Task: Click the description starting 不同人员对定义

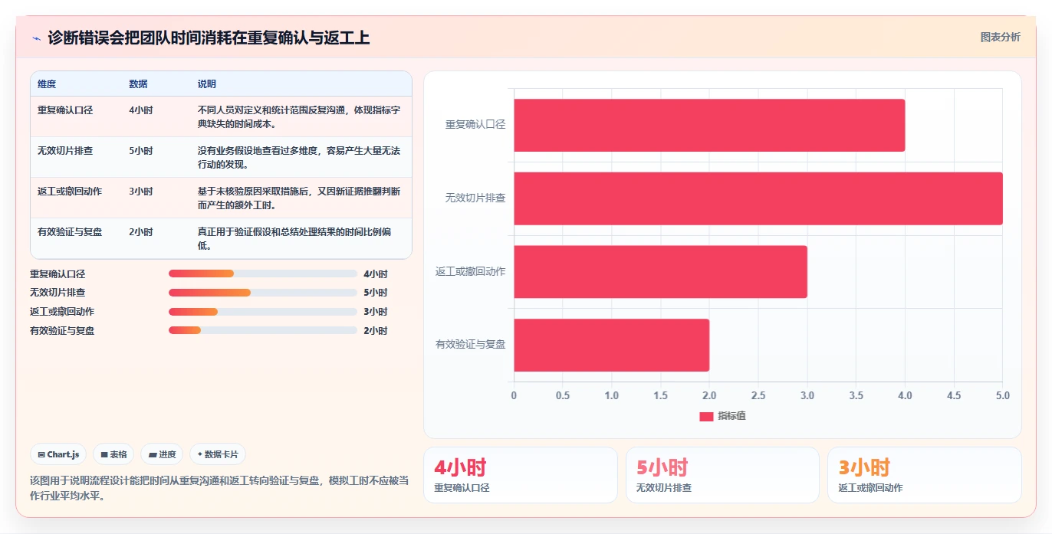Action: (x=299, y=116)
